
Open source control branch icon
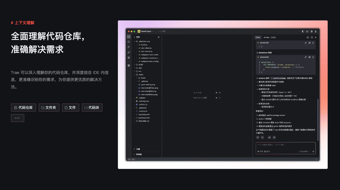pyautogui.click(x=129, y=47)
